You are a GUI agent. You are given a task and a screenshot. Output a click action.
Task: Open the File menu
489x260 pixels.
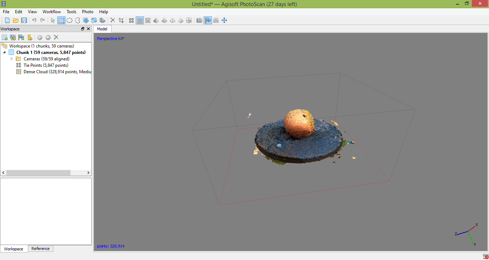click(x=6, y=12)
